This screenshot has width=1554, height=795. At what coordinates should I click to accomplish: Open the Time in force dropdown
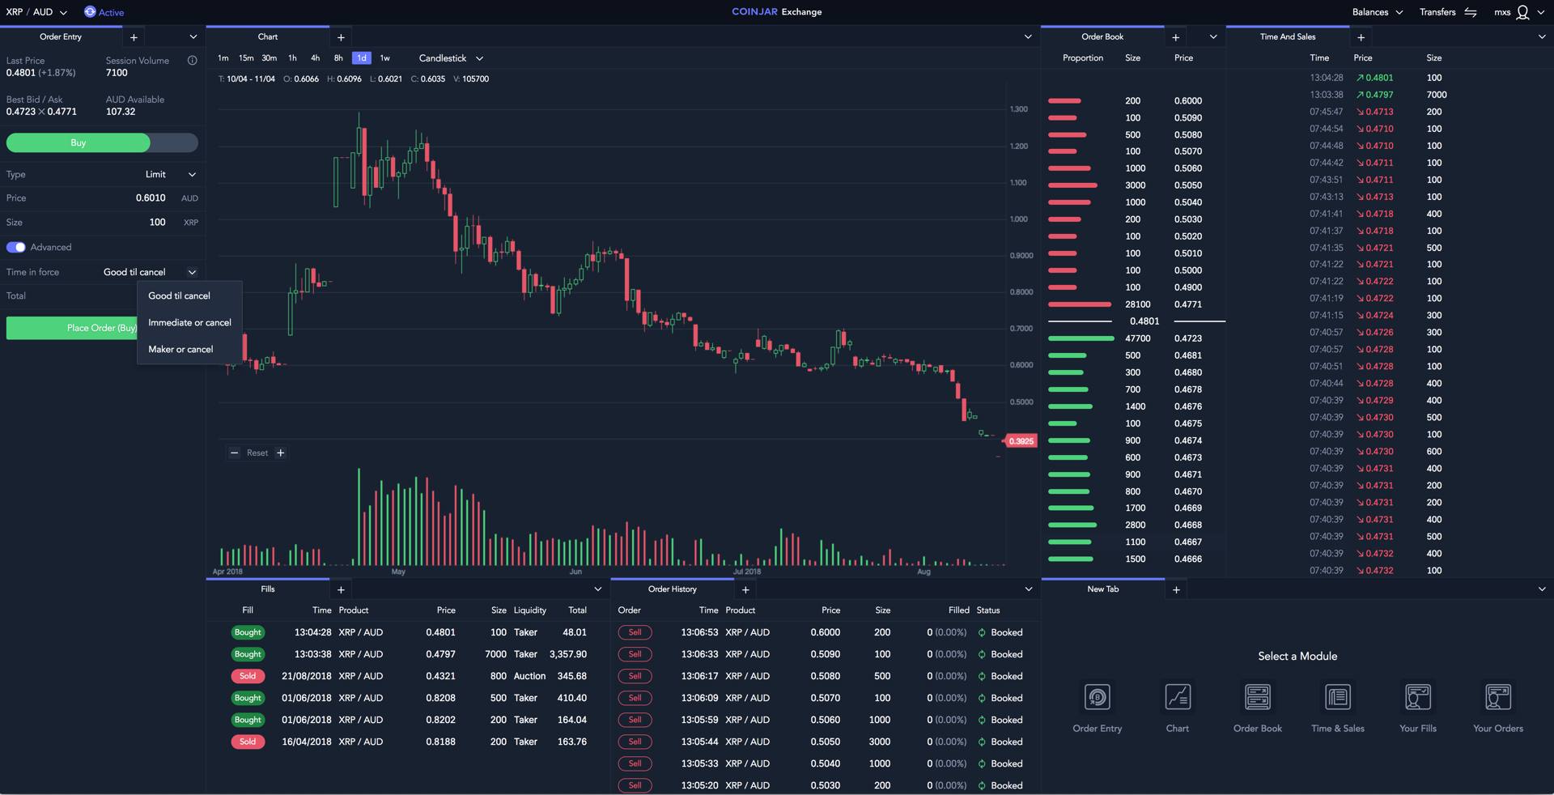pyautogui.click(x=151, y=273)
